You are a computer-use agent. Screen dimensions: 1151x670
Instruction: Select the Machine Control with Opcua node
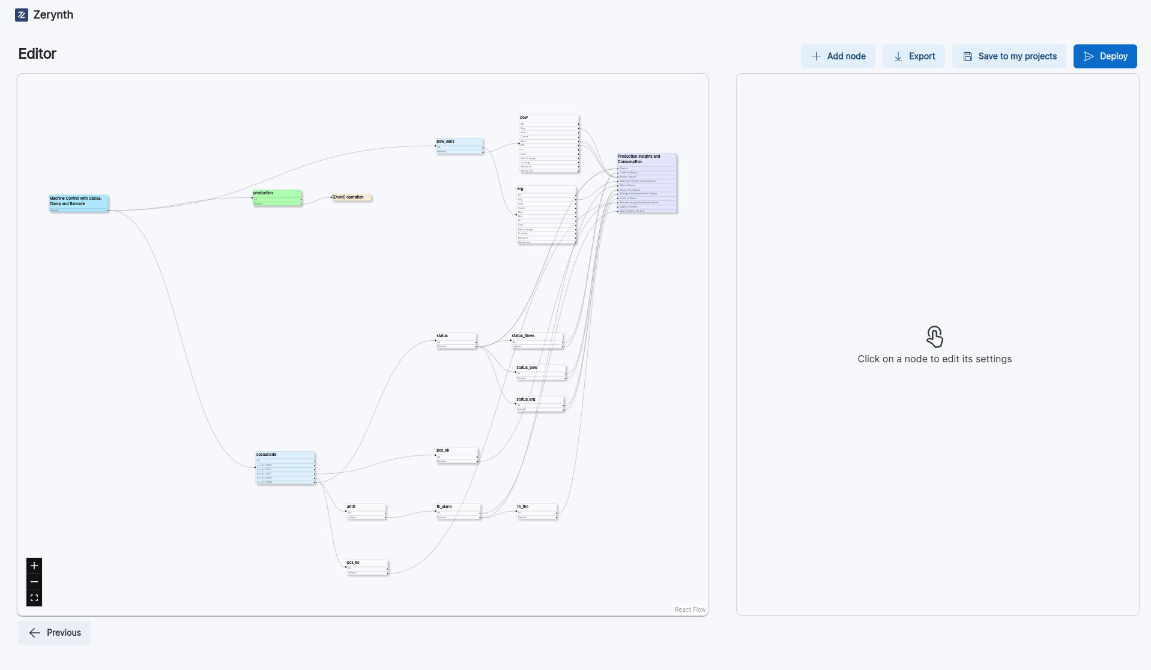coord(79,203)
